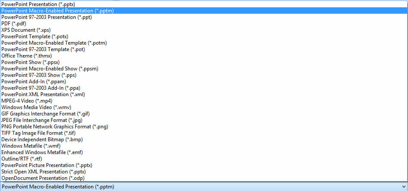The image size is (408, 191).
Task: Choose MPEG-4 Video (*.mp4)
Action: 204,101
